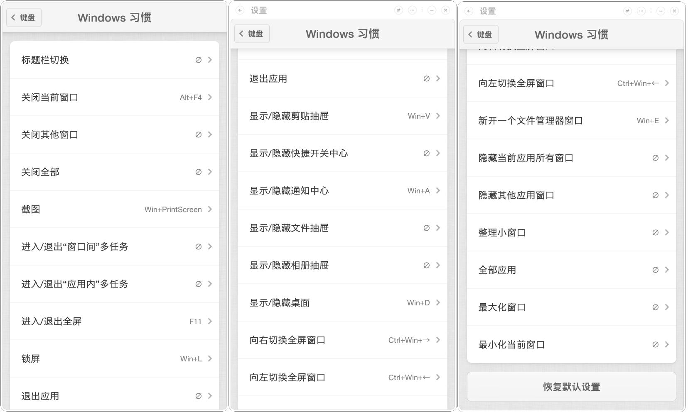This screenshot has width=688, height=412.
Task: Go back via the 键盘 button in left window
Action: coord(24,17)
